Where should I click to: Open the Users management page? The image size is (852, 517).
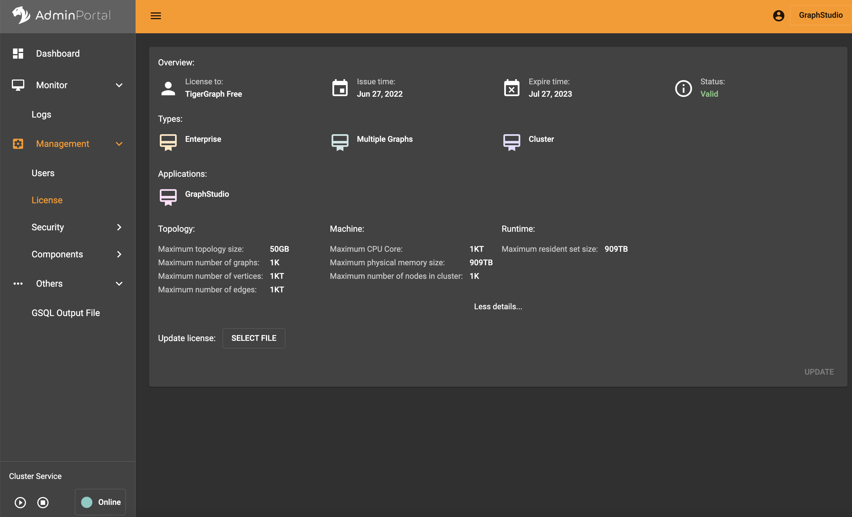[x=43, y=173]
